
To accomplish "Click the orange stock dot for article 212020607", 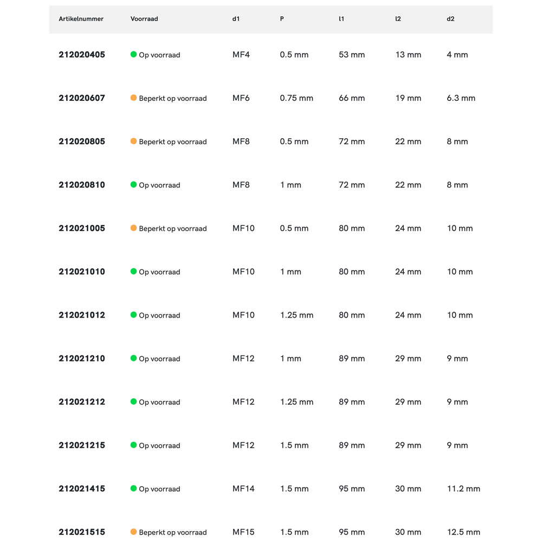I will (x=133, y=98).
